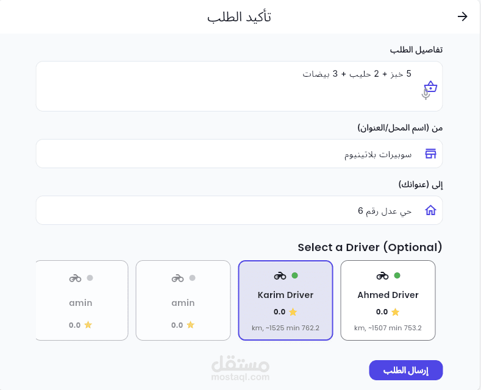Click Ahmed Driver's green online dot
Screen dimensions: 481x390
397,275
